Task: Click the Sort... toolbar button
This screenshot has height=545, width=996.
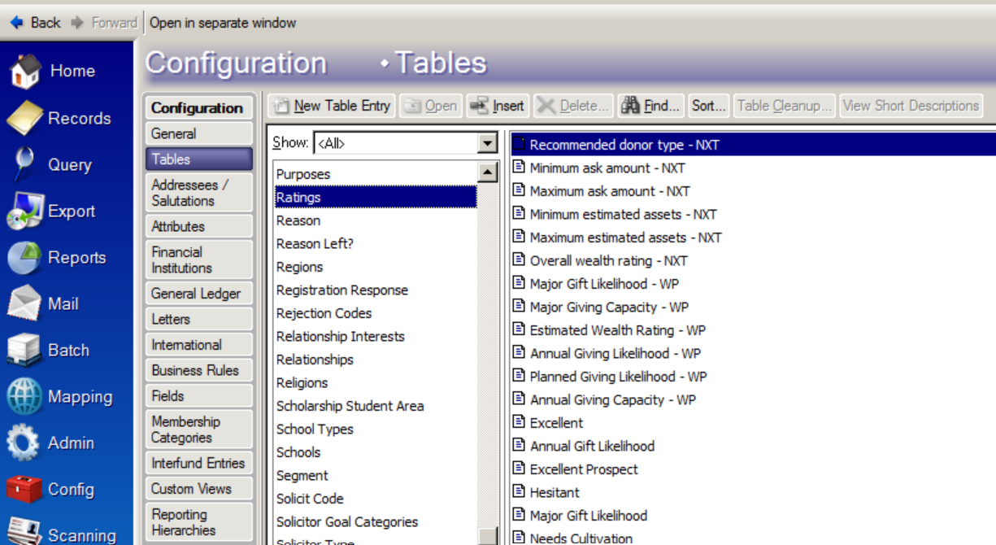Action: click(x=708, y=106)
